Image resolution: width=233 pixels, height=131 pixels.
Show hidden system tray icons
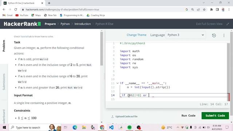(x=178, y=127)
